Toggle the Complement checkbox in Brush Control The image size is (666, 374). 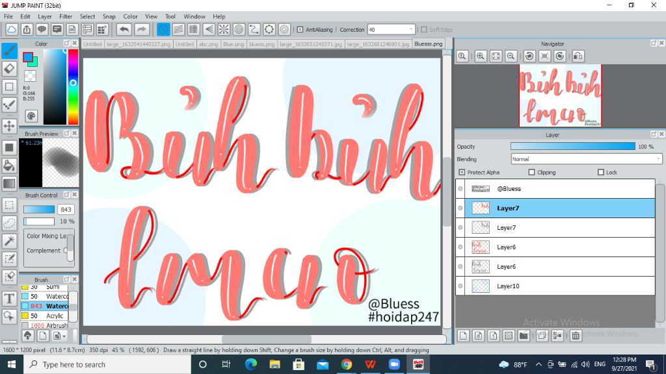click(x=65, y=251)
